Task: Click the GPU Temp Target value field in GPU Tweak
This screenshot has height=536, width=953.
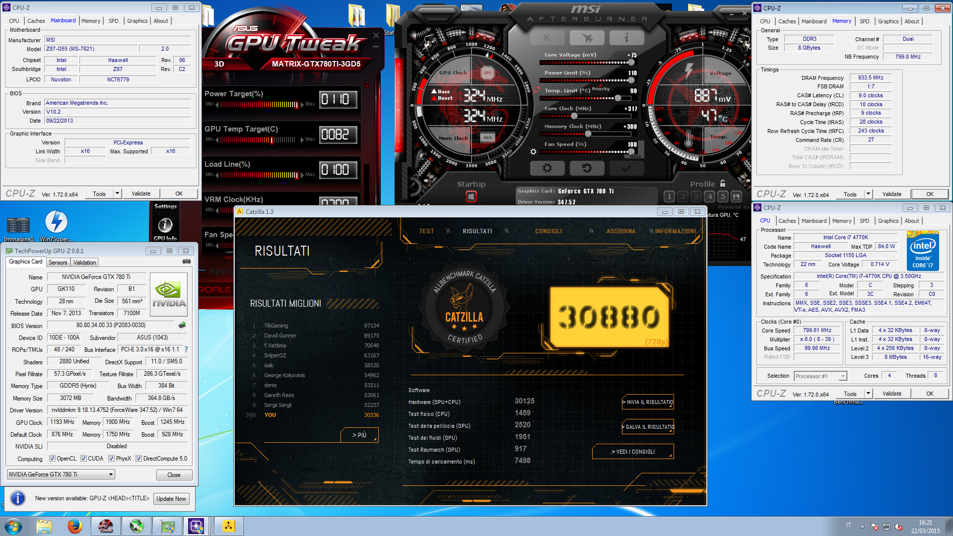Action: pos(338,134)
